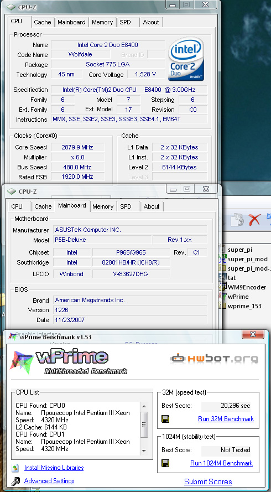
Task: Click CPU List scrollbar thumb
Action: pyautogui.click(x=144, y=425)
